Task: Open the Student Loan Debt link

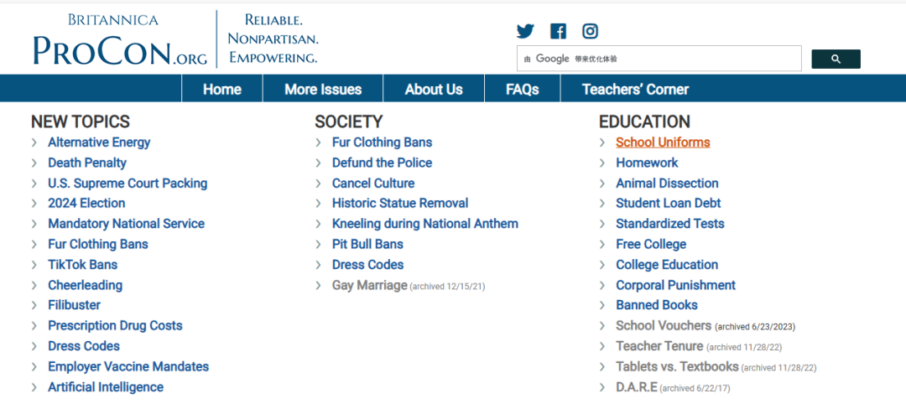Action: [669, 203]
